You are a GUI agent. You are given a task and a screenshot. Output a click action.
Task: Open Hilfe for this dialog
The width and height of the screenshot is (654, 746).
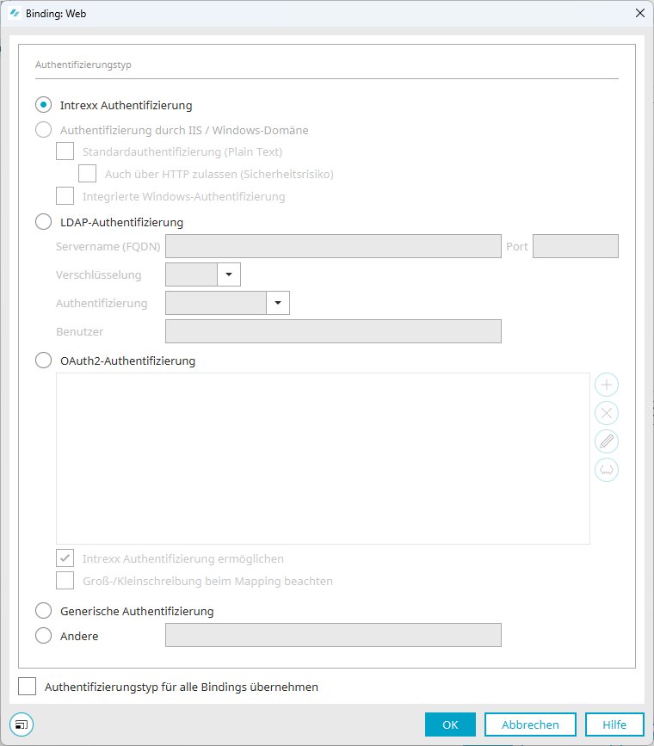pyautogui.click(x=614, y=724)
